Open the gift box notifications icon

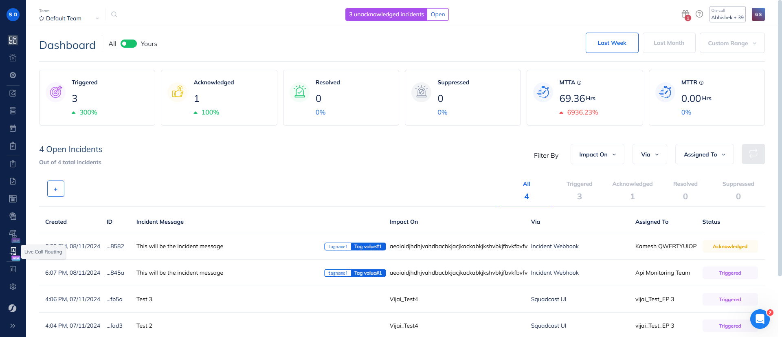click(x=685, y=14)
